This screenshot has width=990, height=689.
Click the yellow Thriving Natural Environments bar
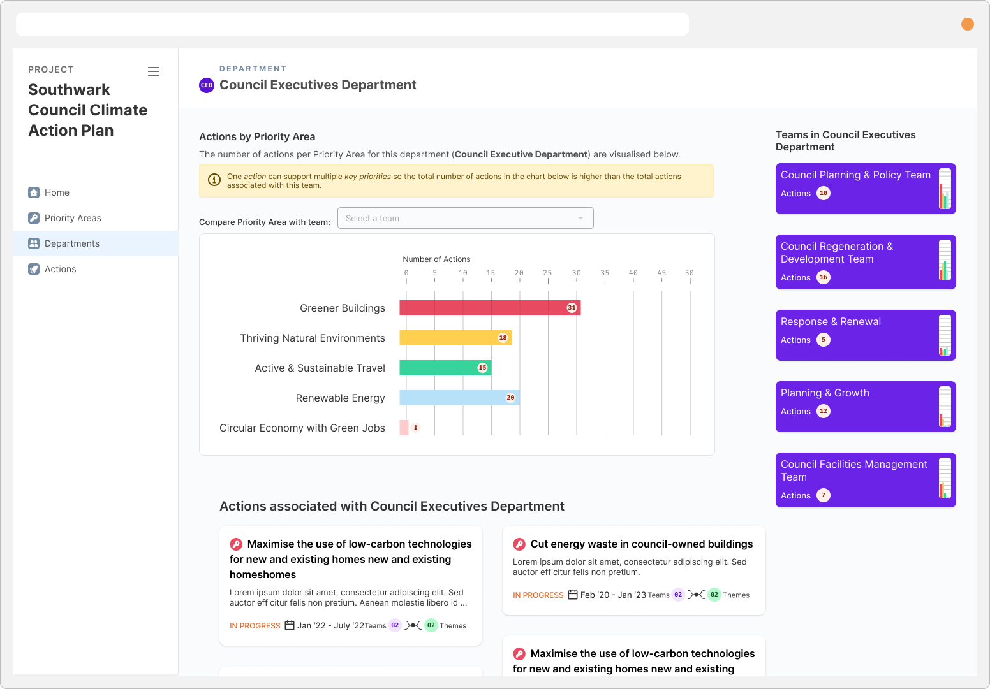coord(455,338)
